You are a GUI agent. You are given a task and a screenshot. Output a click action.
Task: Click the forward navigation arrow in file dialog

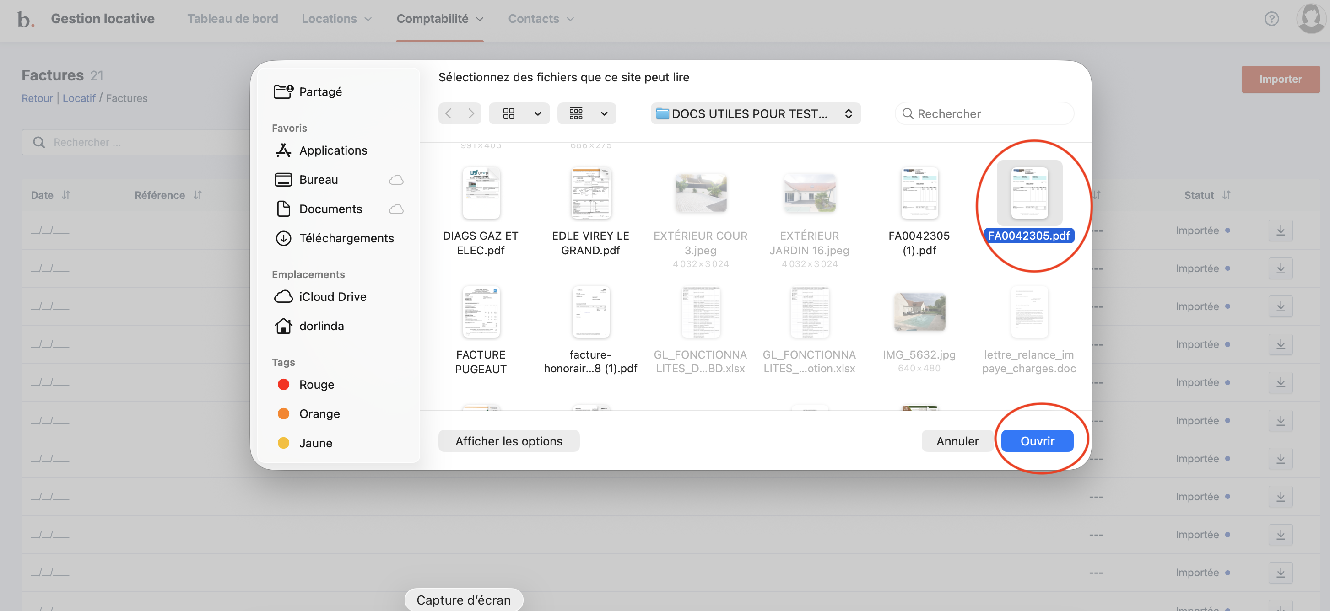click(x=471, y=113)
